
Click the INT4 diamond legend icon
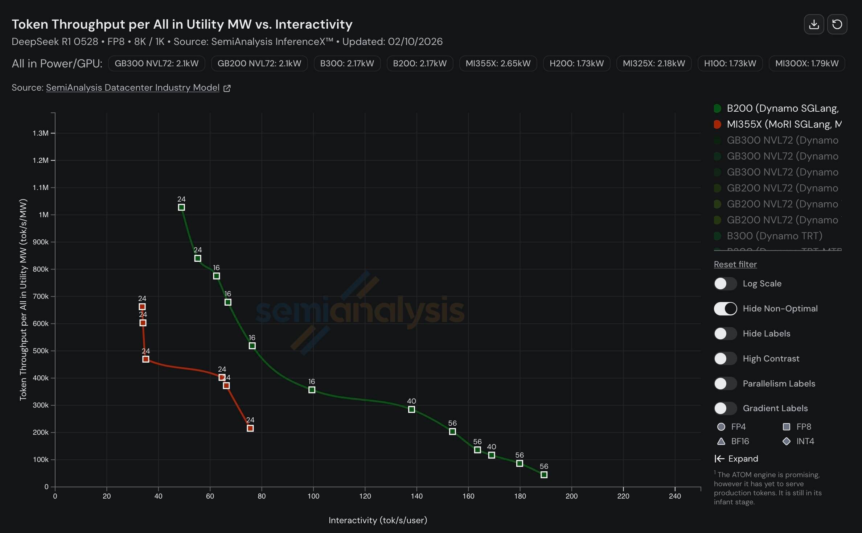click(x=787, y=441)
